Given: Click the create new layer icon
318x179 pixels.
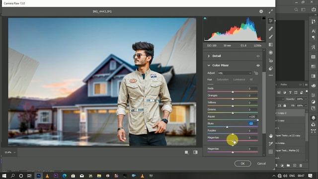Looking at the screenshot, I should point(295,166).
